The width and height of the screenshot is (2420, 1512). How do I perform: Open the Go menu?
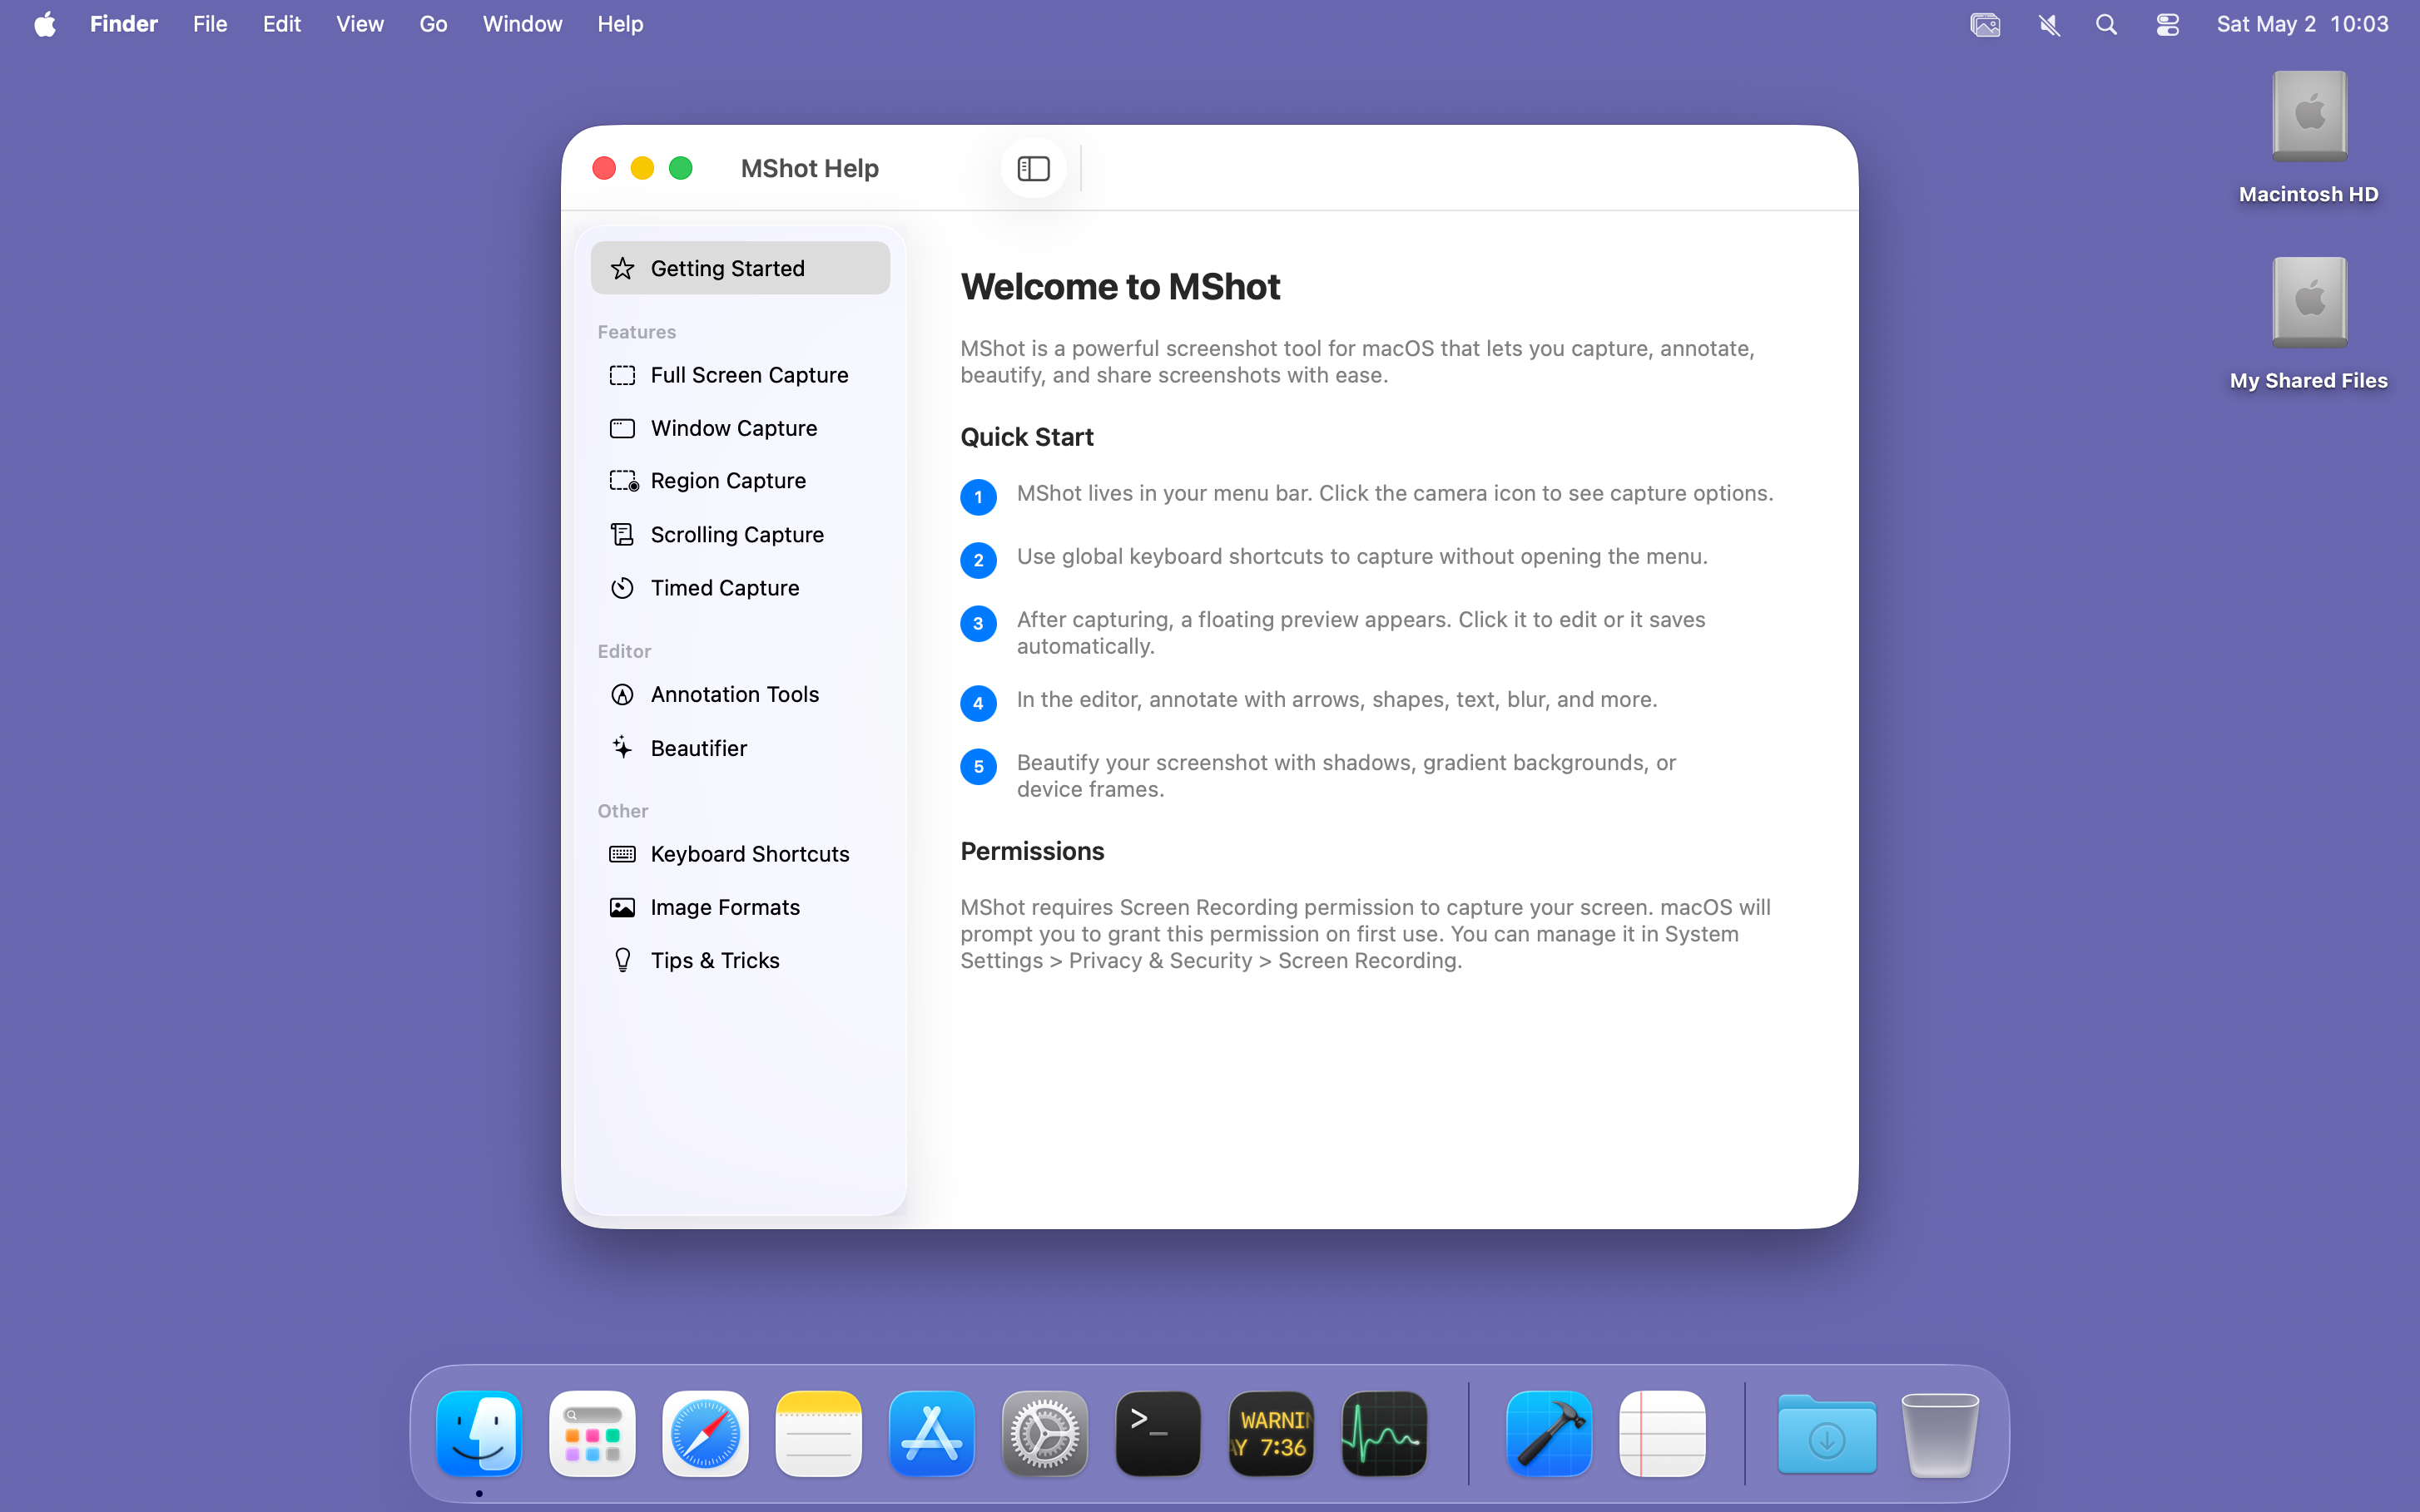tap(434, 24)
